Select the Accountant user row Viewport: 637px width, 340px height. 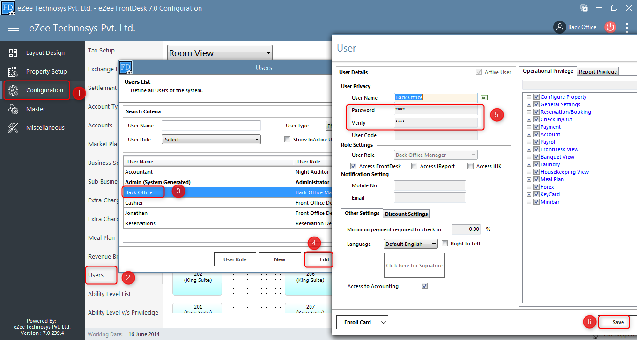click(x=228, y=172)
